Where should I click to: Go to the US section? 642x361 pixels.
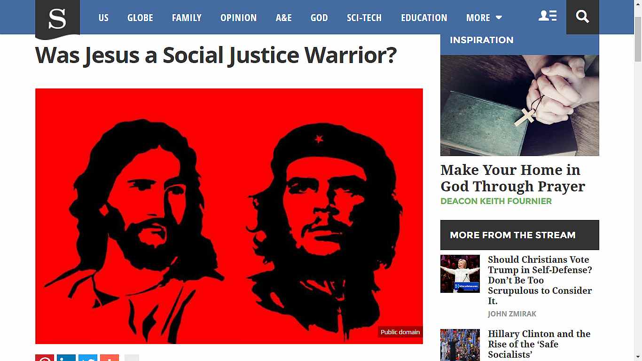click(x=103, y=18)
